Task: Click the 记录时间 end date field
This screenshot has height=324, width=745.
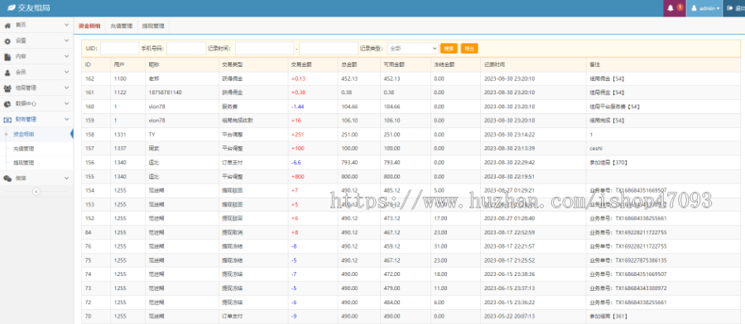Action: [x=329, y=48]
